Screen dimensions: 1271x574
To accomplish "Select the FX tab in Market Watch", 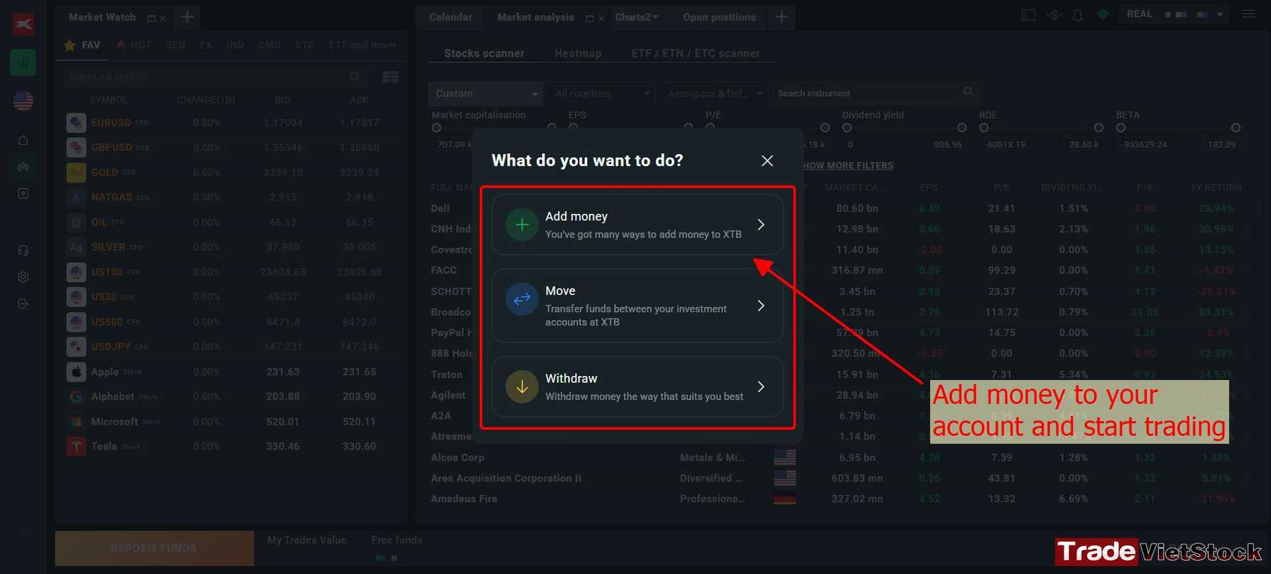I will pos(206,45).
